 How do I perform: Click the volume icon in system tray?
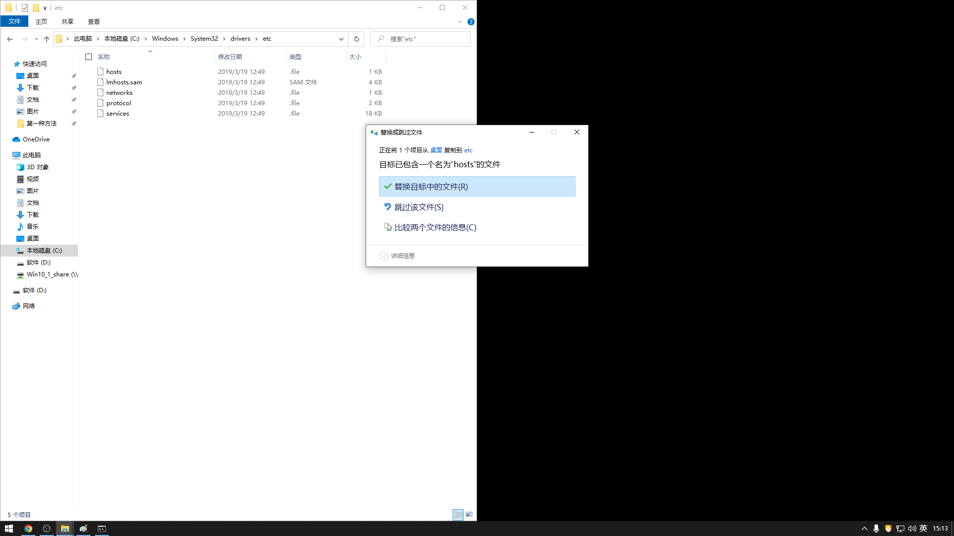(912, 529)
